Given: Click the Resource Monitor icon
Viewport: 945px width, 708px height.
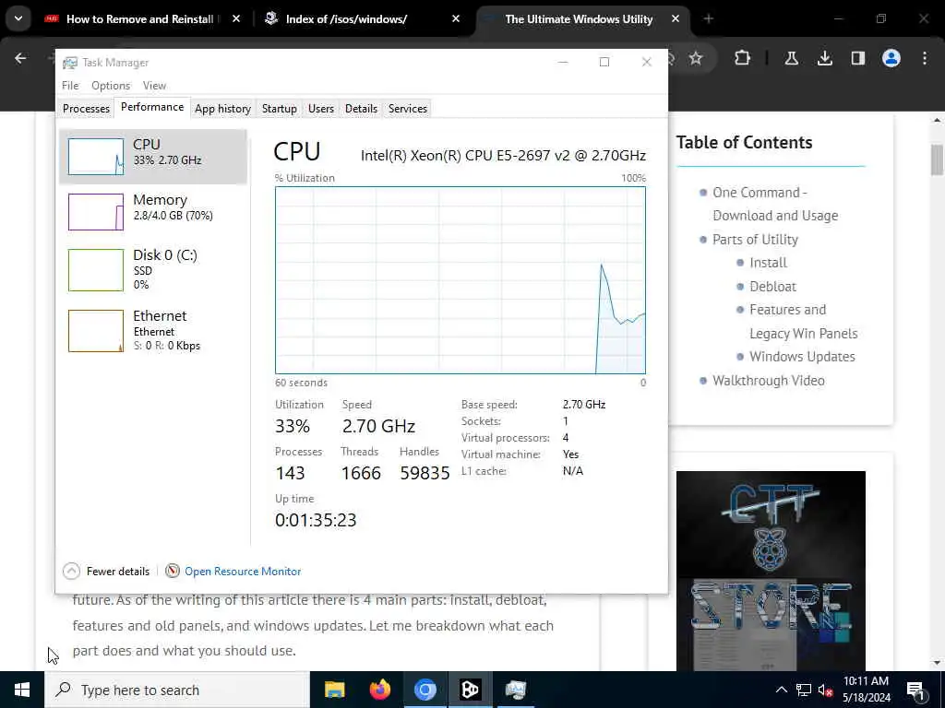Looking at the screenshot, I should click(x=173, y=571).
